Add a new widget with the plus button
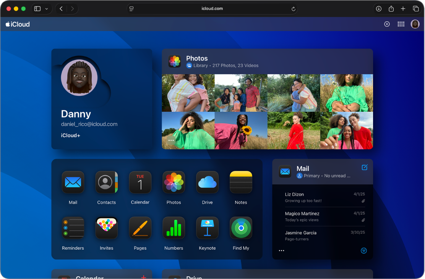The width and height of the screenshot is (425, 279). 387,24
